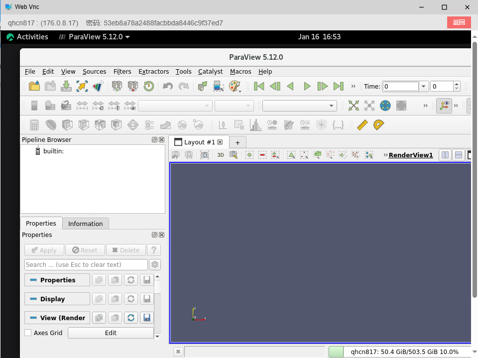Image resolution: width=478 pixels, height=358 pixels.
Task: Click the Histogram filter icon
Action: click(255, 125)
